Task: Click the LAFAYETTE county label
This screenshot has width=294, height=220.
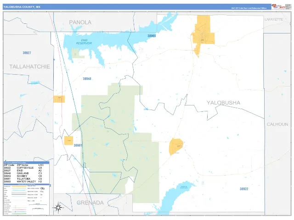Action: tap(274, 19)
